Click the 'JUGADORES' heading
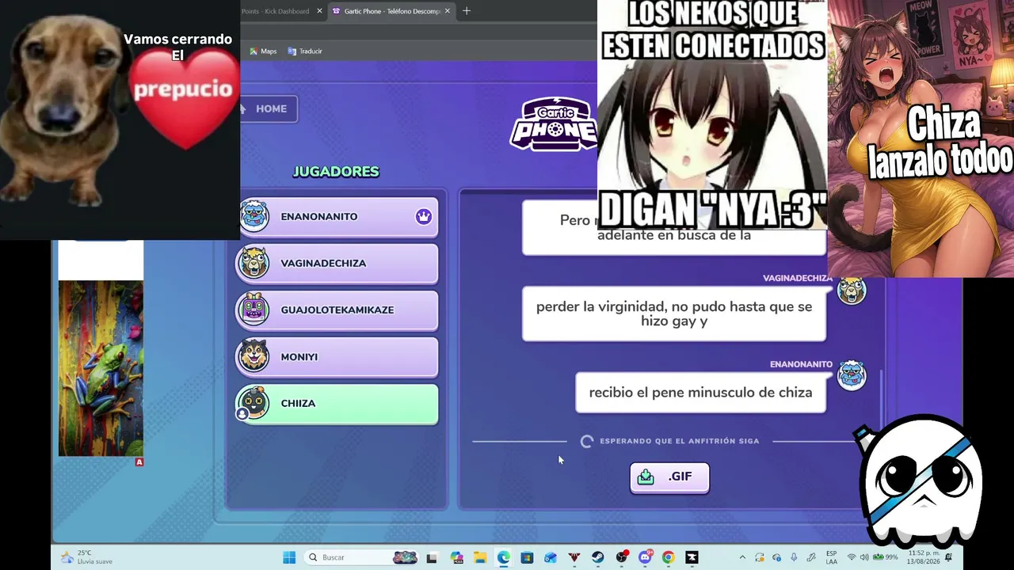Image resolution: width=1014 pixels, height=570 pixels. point(336,172)
